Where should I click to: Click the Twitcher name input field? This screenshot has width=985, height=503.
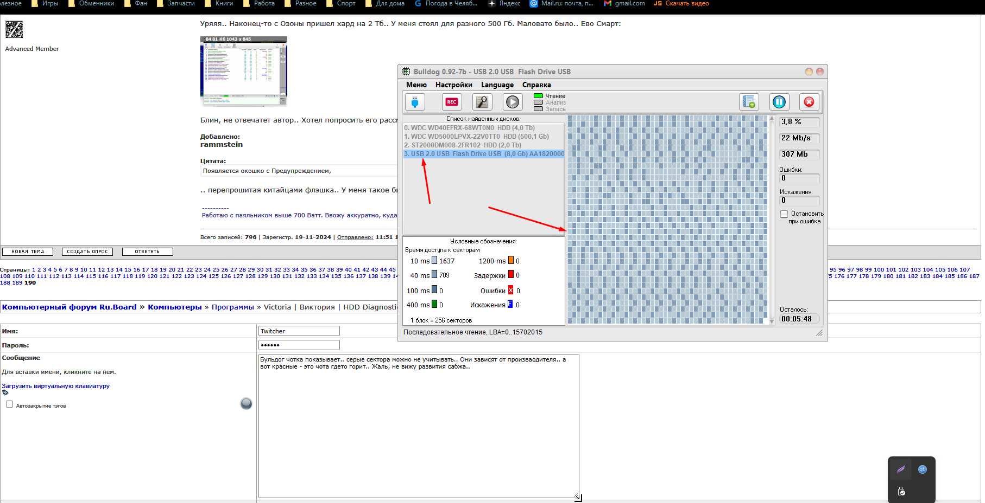(x=299, y=331)
